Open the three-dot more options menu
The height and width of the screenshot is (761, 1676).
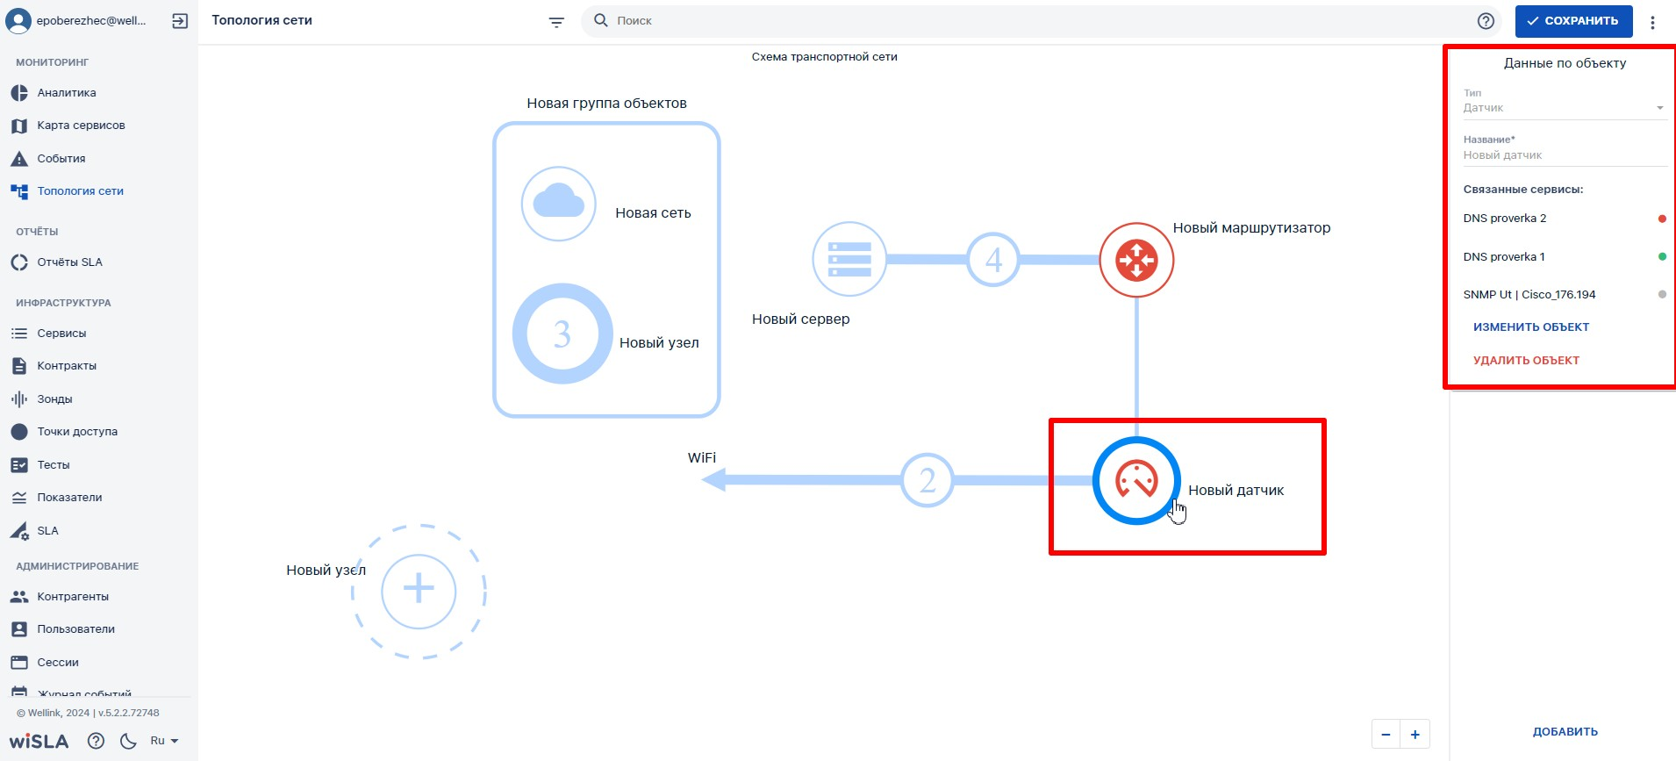1652,22
